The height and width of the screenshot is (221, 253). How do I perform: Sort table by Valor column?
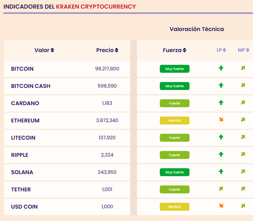coord(44,50)
